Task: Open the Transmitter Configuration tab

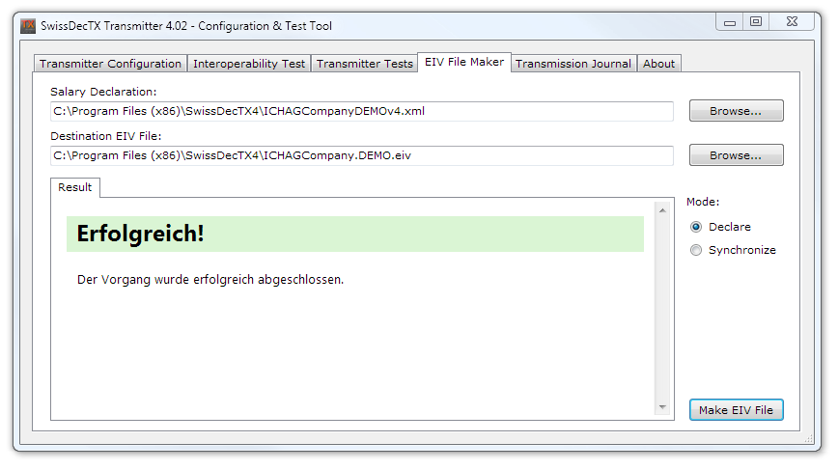Action: 110,64
